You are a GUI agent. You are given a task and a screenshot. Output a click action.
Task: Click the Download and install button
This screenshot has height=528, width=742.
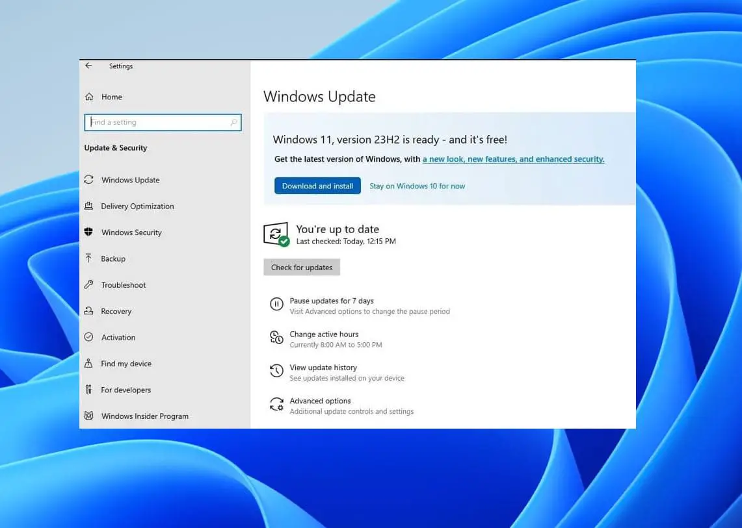[317, 186]
